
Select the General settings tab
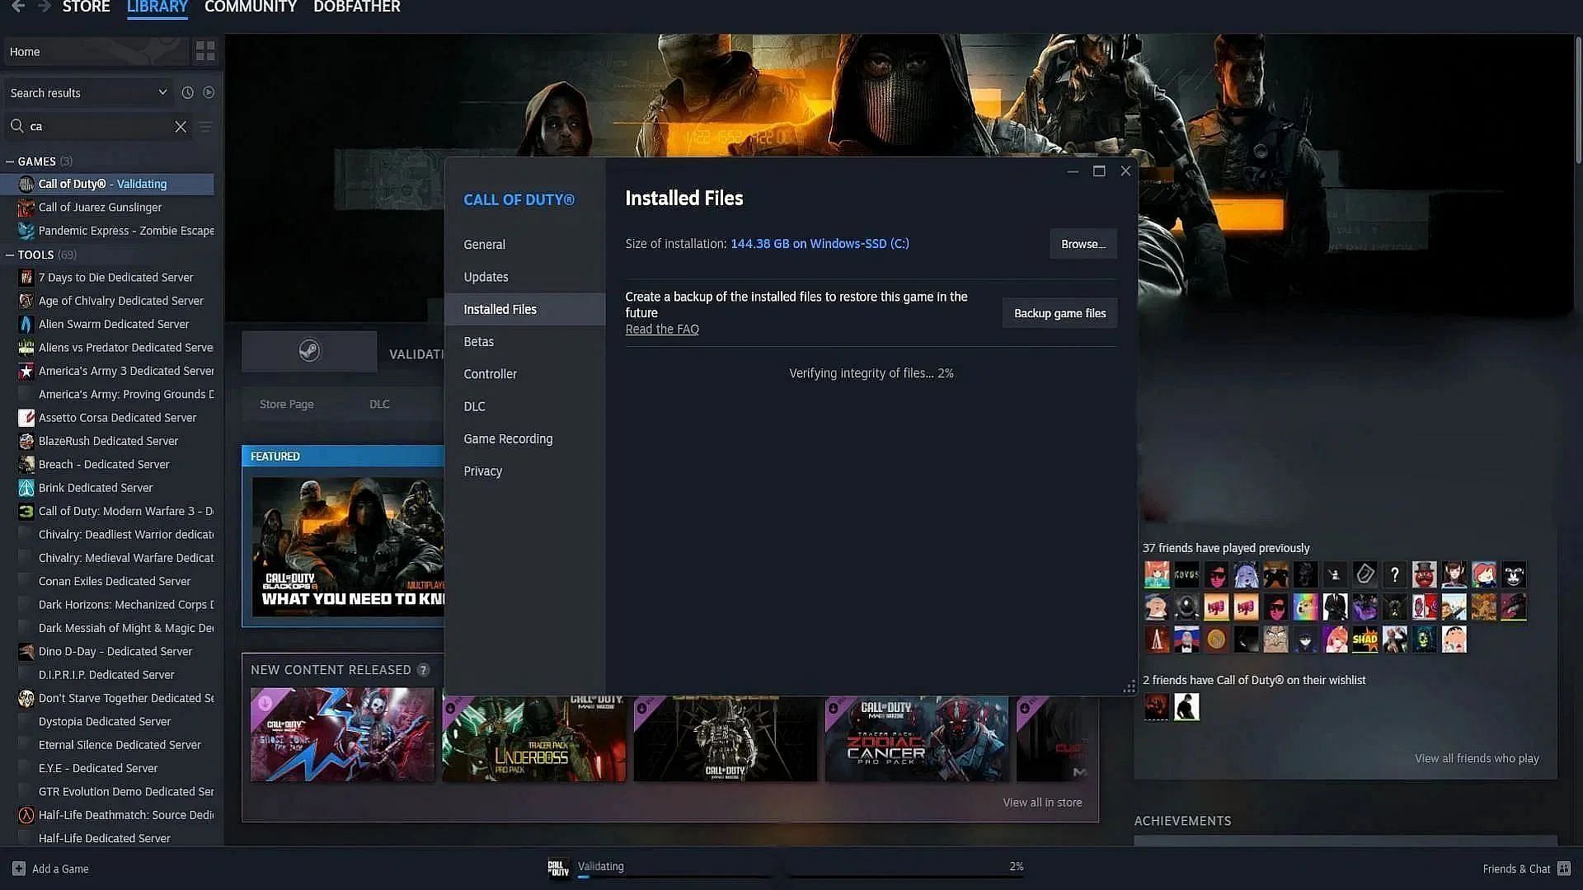click(x=484, y=243)
